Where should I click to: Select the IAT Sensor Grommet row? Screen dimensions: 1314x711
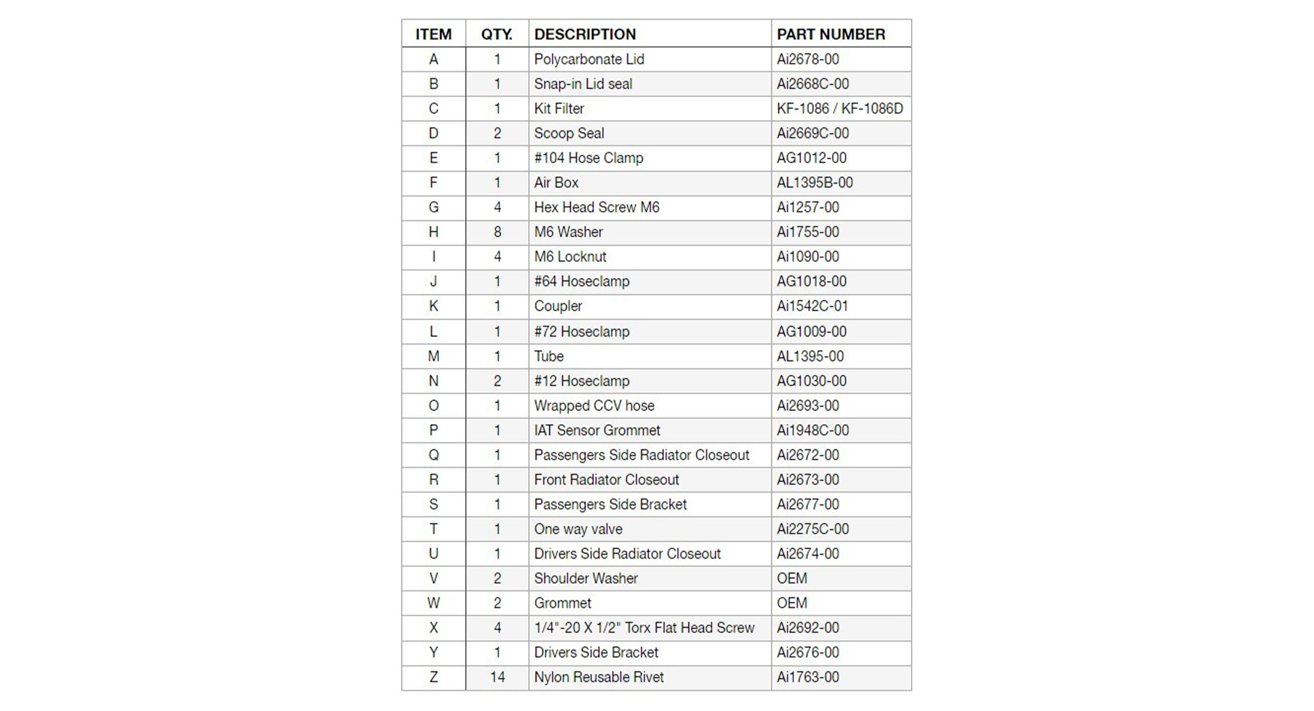(x=657, y=430)
